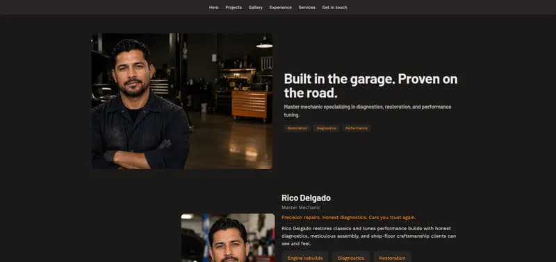Open the Get in touch link
Screen dimensions: 556x262
click(x=334, y=8)
